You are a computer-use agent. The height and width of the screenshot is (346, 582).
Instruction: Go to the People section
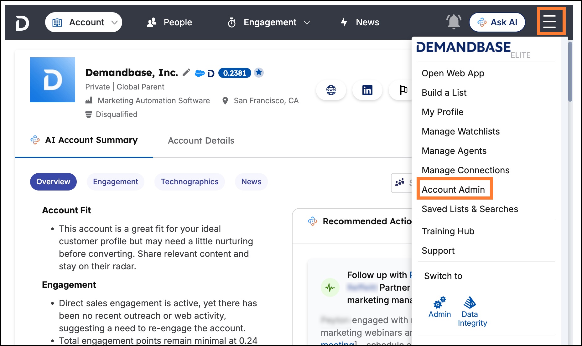(169, 22)
